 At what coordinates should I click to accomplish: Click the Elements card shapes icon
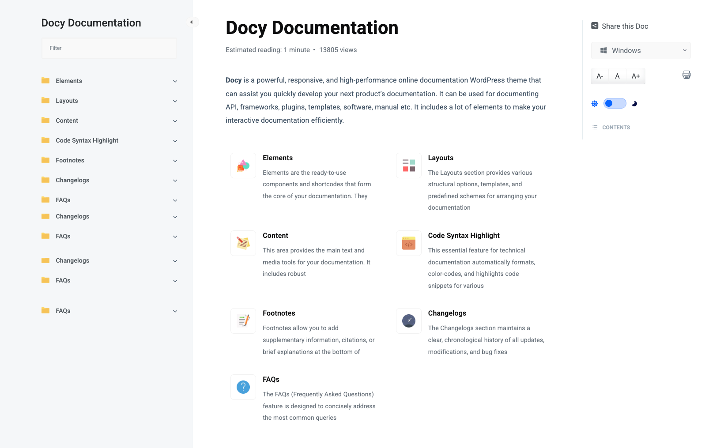[243, 166]
